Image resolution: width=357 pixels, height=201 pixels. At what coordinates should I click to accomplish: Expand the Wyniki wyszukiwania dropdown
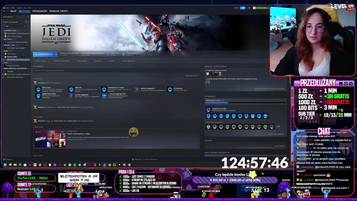[13, 22]
